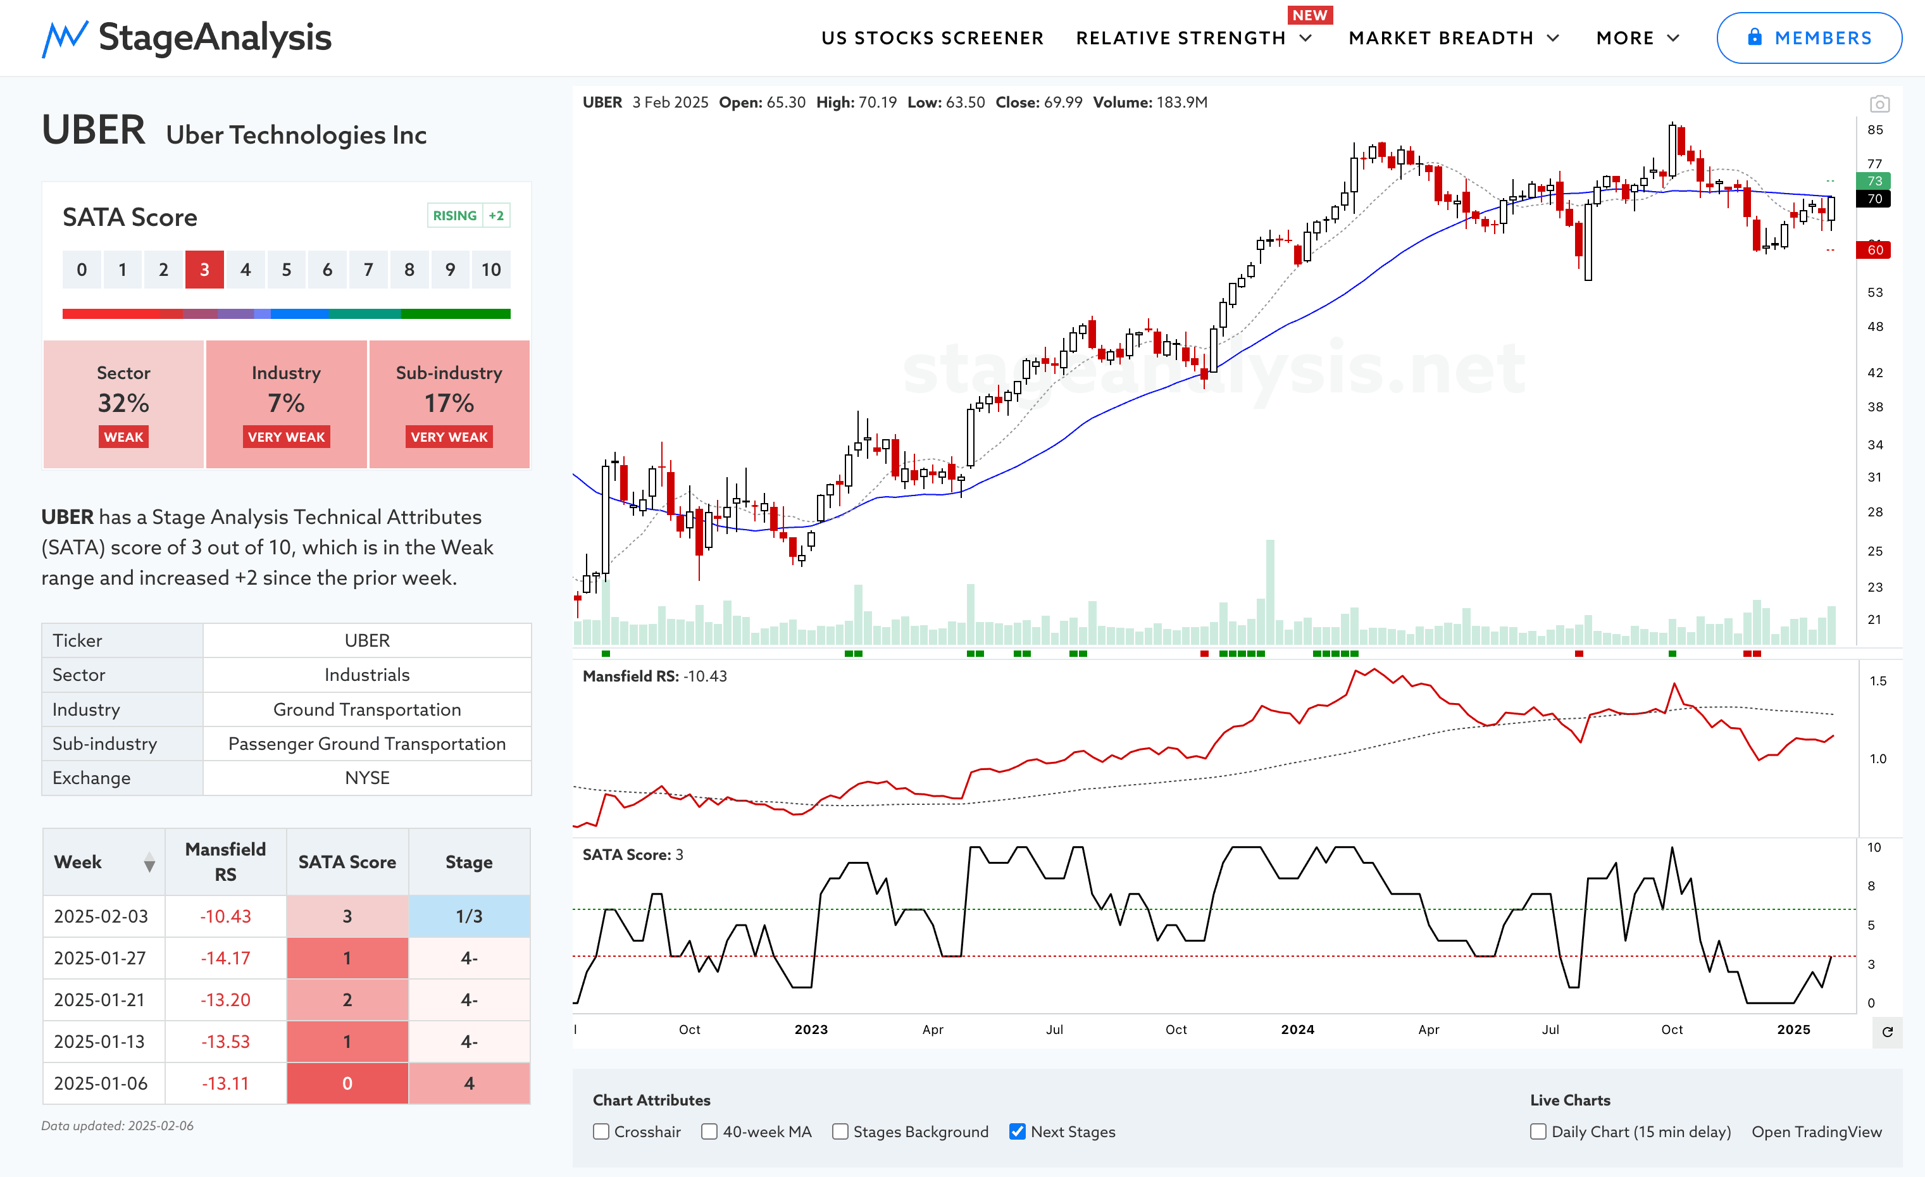The image size is (1925, 1177).
Task: Click the Industry 7% Very Weak card
Action: coord(286,404)
